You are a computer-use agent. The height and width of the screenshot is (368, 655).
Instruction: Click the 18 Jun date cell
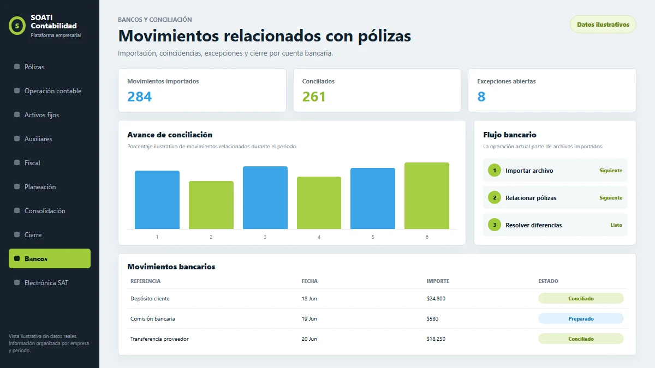point(309,299)
